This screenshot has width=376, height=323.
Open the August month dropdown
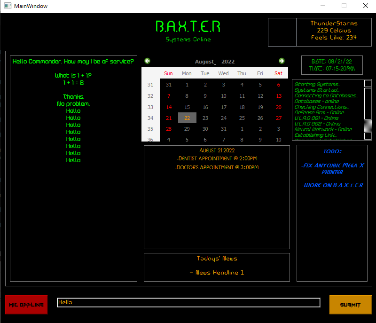pyautogui.click(x=205, y=62)
